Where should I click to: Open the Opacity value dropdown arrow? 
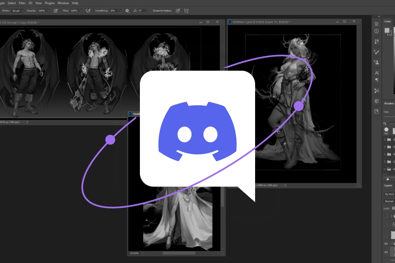tap(49, 11)
